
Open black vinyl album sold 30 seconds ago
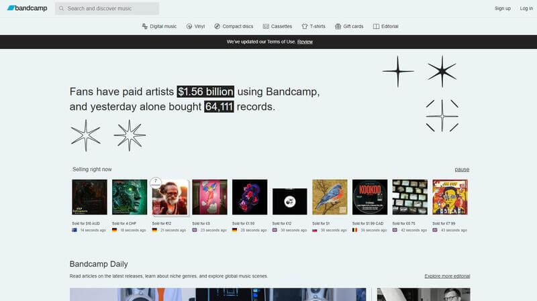click(290, 202)
